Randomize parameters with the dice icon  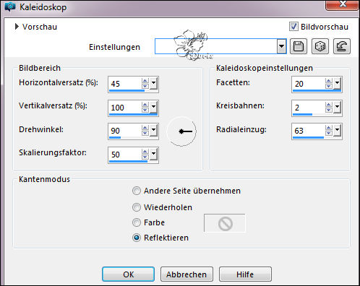click(x=320, y=46)
